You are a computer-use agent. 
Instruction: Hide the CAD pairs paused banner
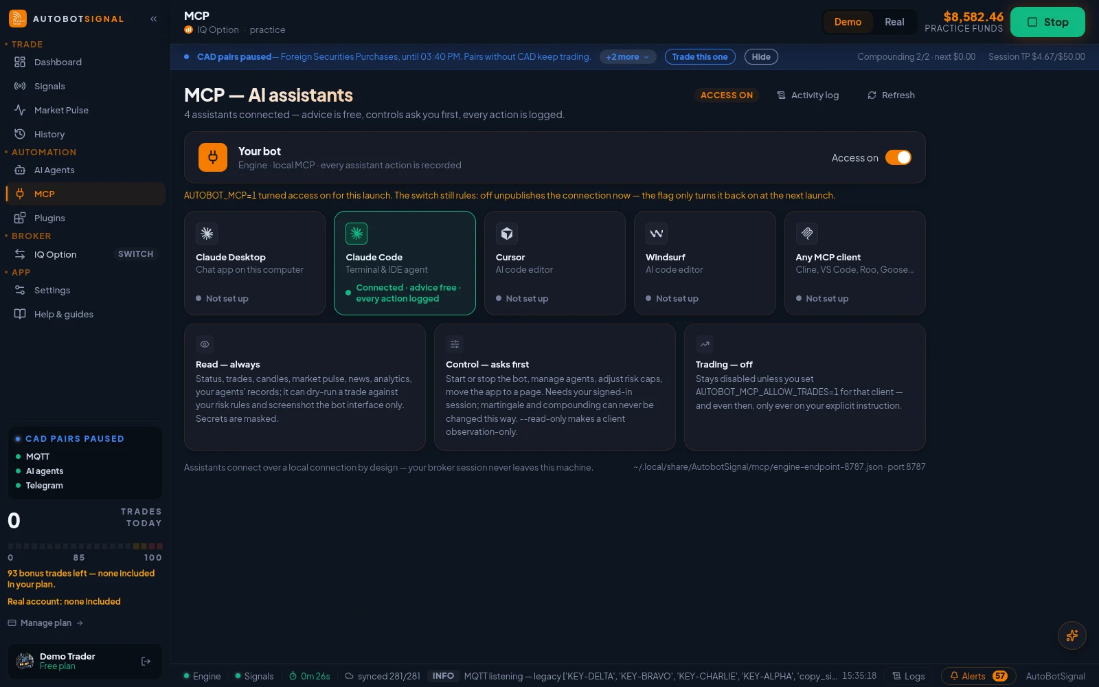(x=761, y=57)
